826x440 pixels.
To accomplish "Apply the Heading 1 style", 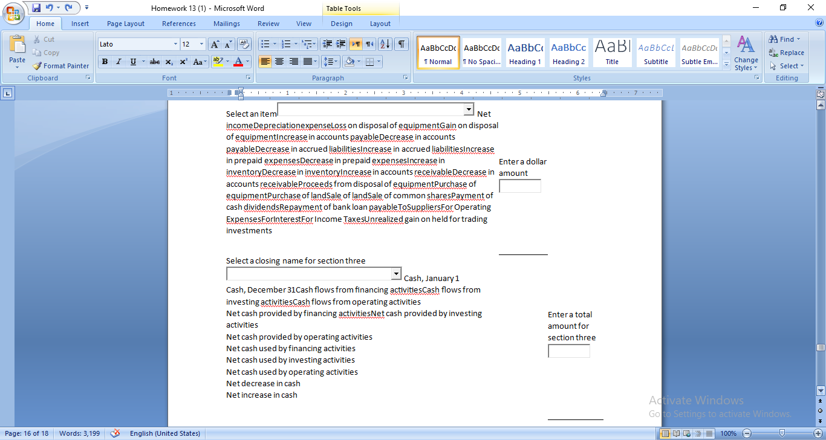I will [525, 52].
